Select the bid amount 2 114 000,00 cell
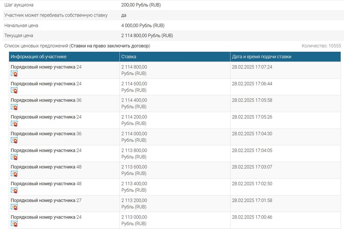The height and width of the screenshot is (229, 344). [175, 137]
